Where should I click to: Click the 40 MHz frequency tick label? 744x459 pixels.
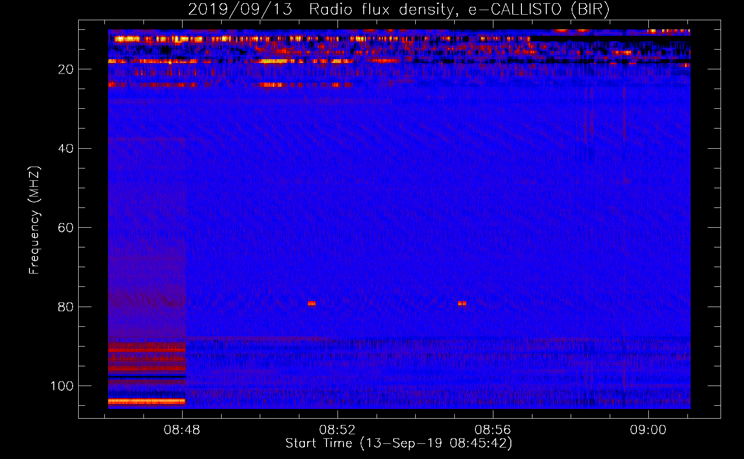click(66, 149)
